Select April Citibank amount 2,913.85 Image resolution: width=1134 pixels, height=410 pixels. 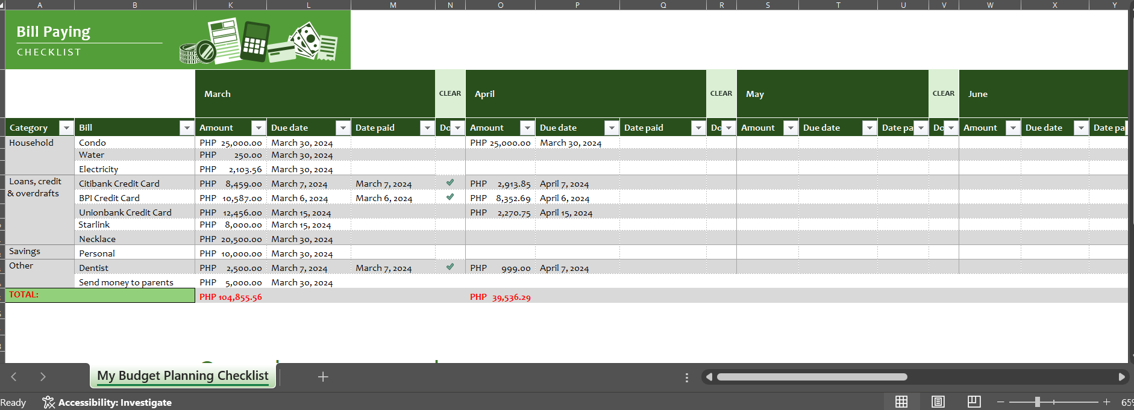coord(501,184)
